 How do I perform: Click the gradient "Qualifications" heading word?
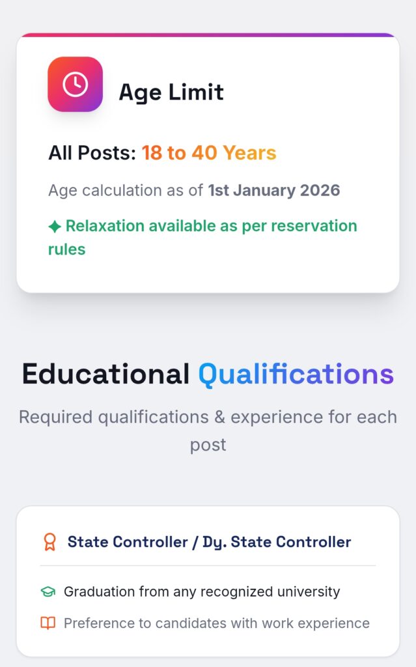(x=296, y=375)
